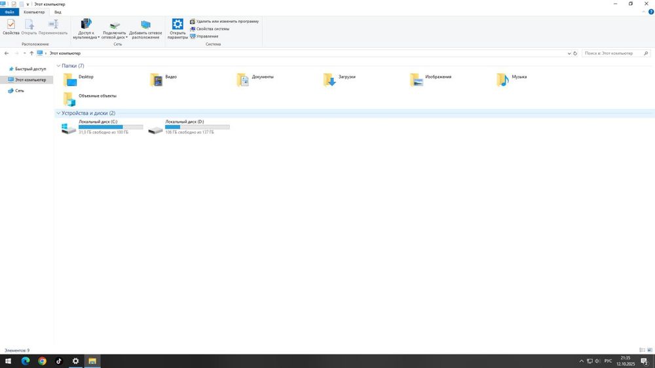Open the address bar history dropdown
The image size is (655, 368).
pos(569,54)
